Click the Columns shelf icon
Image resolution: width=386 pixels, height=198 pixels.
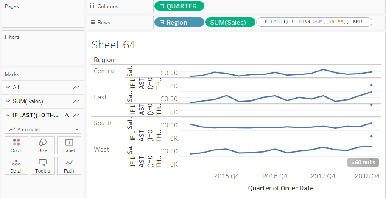coord(92,6)
